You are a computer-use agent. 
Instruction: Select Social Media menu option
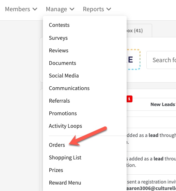(x=64, y=76)
